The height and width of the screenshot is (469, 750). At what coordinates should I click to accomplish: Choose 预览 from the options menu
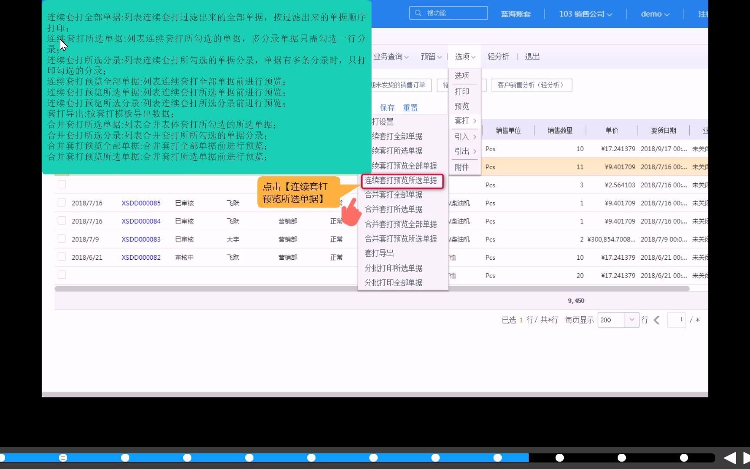(462, 106)
